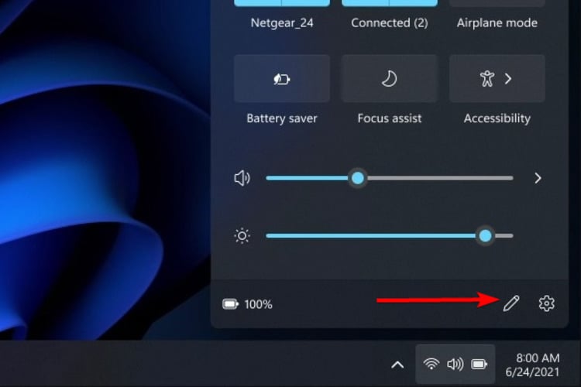Toggle the Focus assist moon tile
This screenshot has width=581, height=387.
coord(390,78)
